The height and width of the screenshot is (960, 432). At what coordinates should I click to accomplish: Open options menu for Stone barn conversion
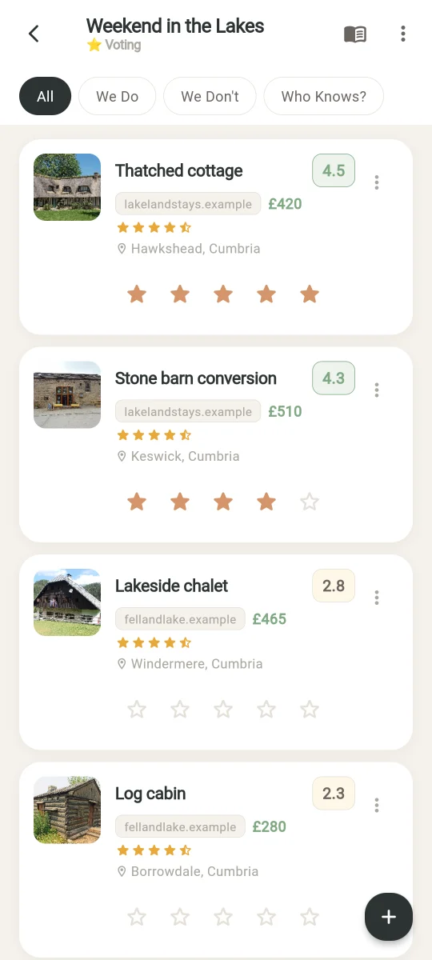tap(377, 390)
